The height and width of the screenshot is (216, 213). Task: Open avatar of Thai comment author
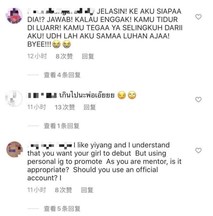tap(14, 99)
